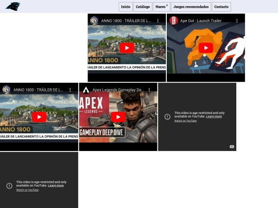
Task: Go to the Inicio page
Action: click(x=126, y=7)
